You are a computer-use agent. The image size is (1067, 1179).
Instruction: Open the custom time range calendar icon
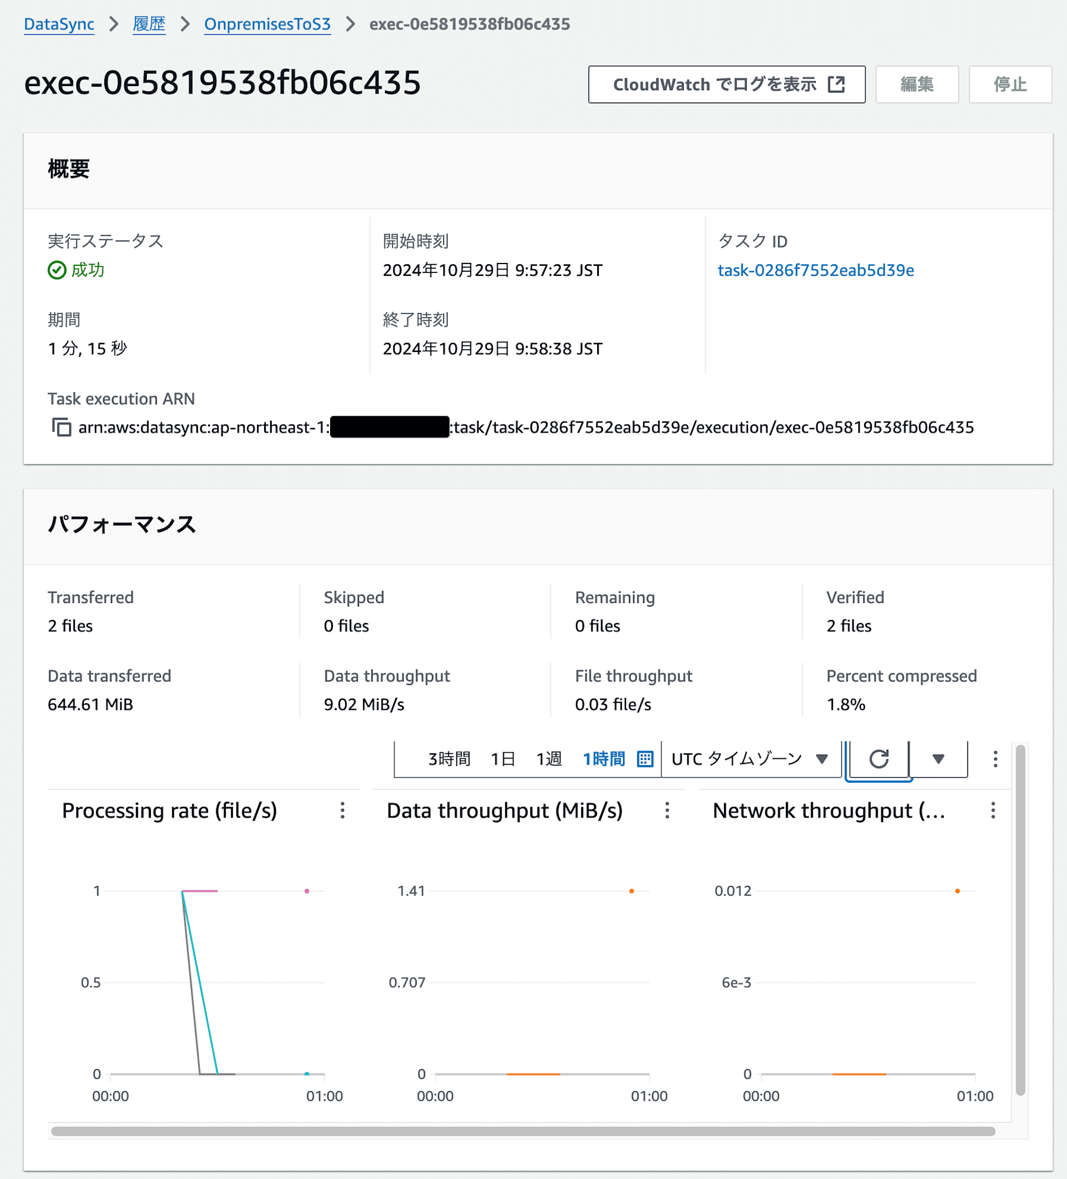click(645, 759)
